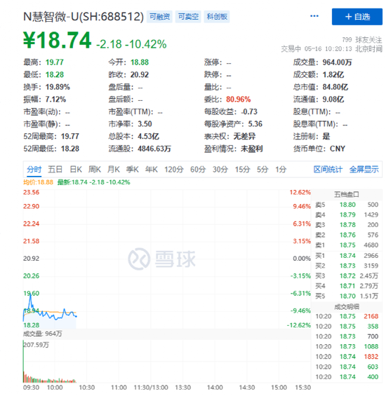The height and width of the screenshot is (396, 386).
Task: Click the 换手 value 19.89%
Action: click(x=58, y=87)
